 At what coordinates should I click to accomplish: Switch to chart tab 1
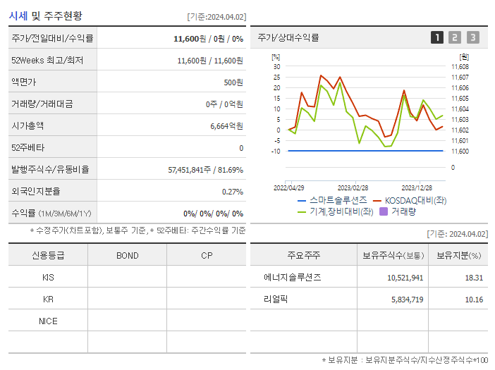pos(437,37)
